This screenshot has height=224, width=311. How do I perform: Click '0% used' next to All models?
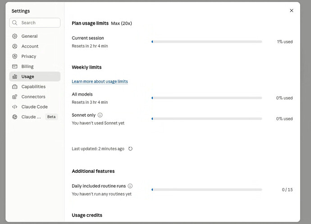[284, 98]
